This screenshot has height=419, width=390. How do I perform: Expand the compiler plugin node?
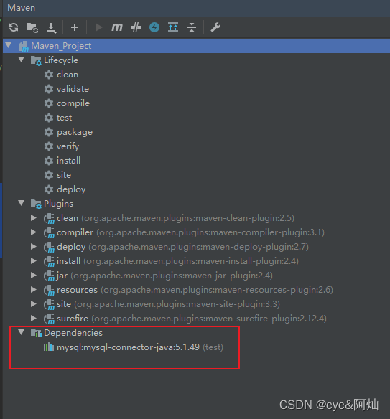point(34,232)
